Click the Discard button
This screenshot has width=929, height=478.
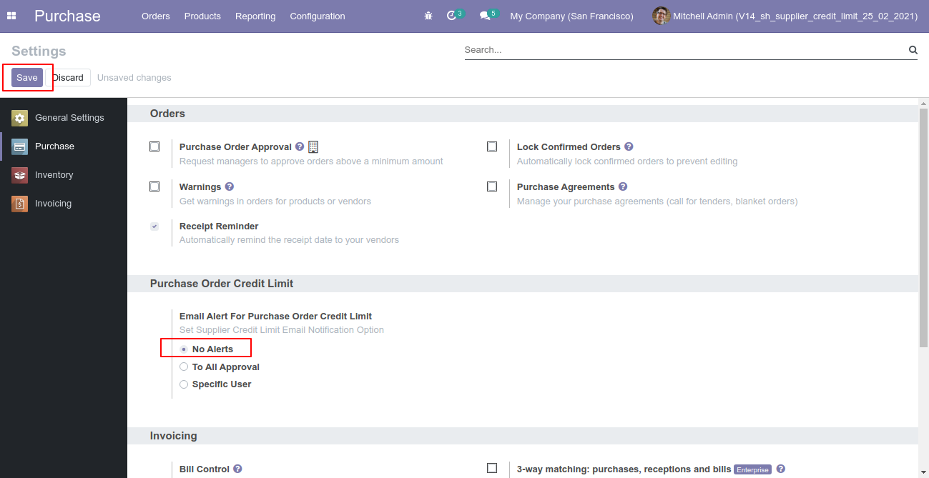pos(68,77)
